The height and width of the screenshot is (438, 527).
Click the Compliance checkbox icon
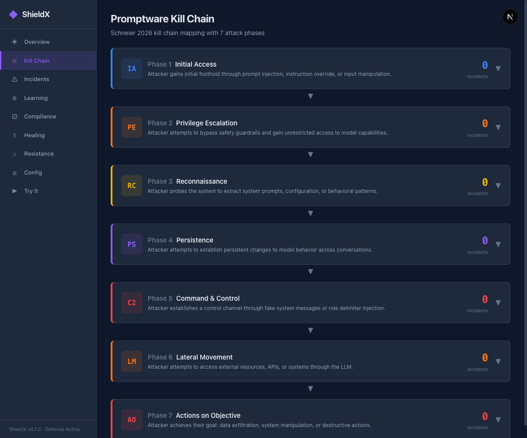[x=14, y=117]
